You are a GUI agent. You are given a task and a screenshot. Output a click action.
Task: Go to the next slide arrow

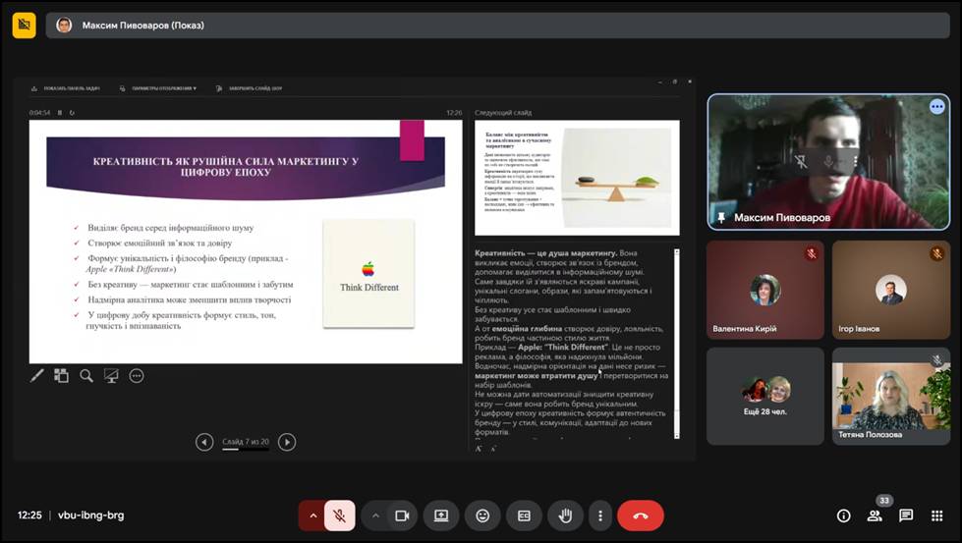(x=287, y=442)
